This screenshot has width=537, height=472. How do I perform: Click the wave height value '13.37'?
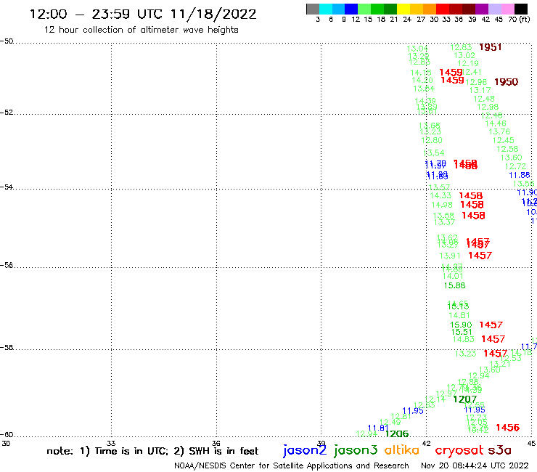[444, 222]
